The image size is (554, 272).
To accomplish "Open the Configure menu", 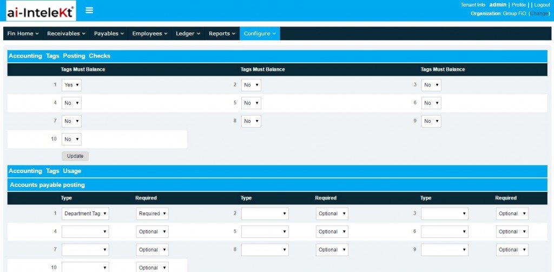I will tap(260, 34).
